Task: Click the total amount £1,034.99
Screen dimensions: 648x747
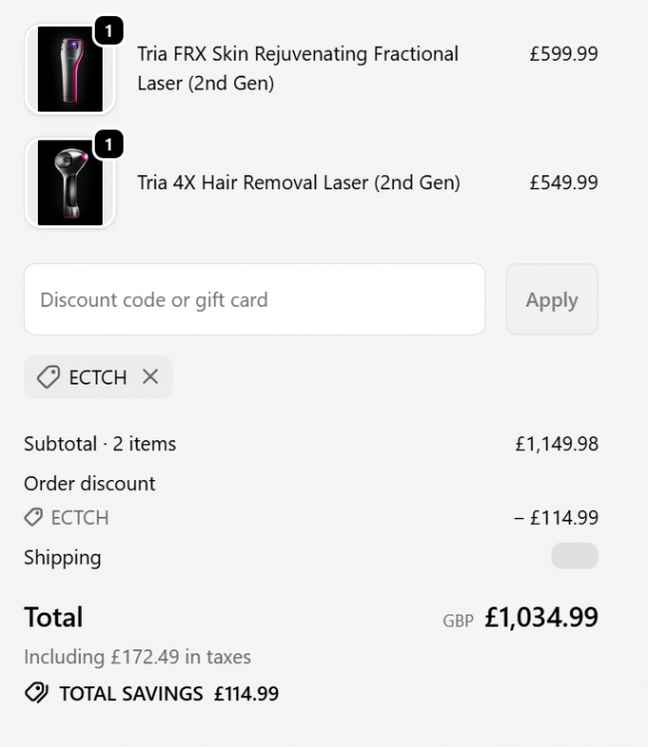Action: [541, 618]
